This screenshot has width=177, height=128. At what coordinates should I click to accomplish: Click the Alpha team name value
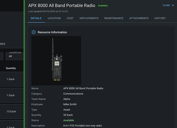pos(67,99)
